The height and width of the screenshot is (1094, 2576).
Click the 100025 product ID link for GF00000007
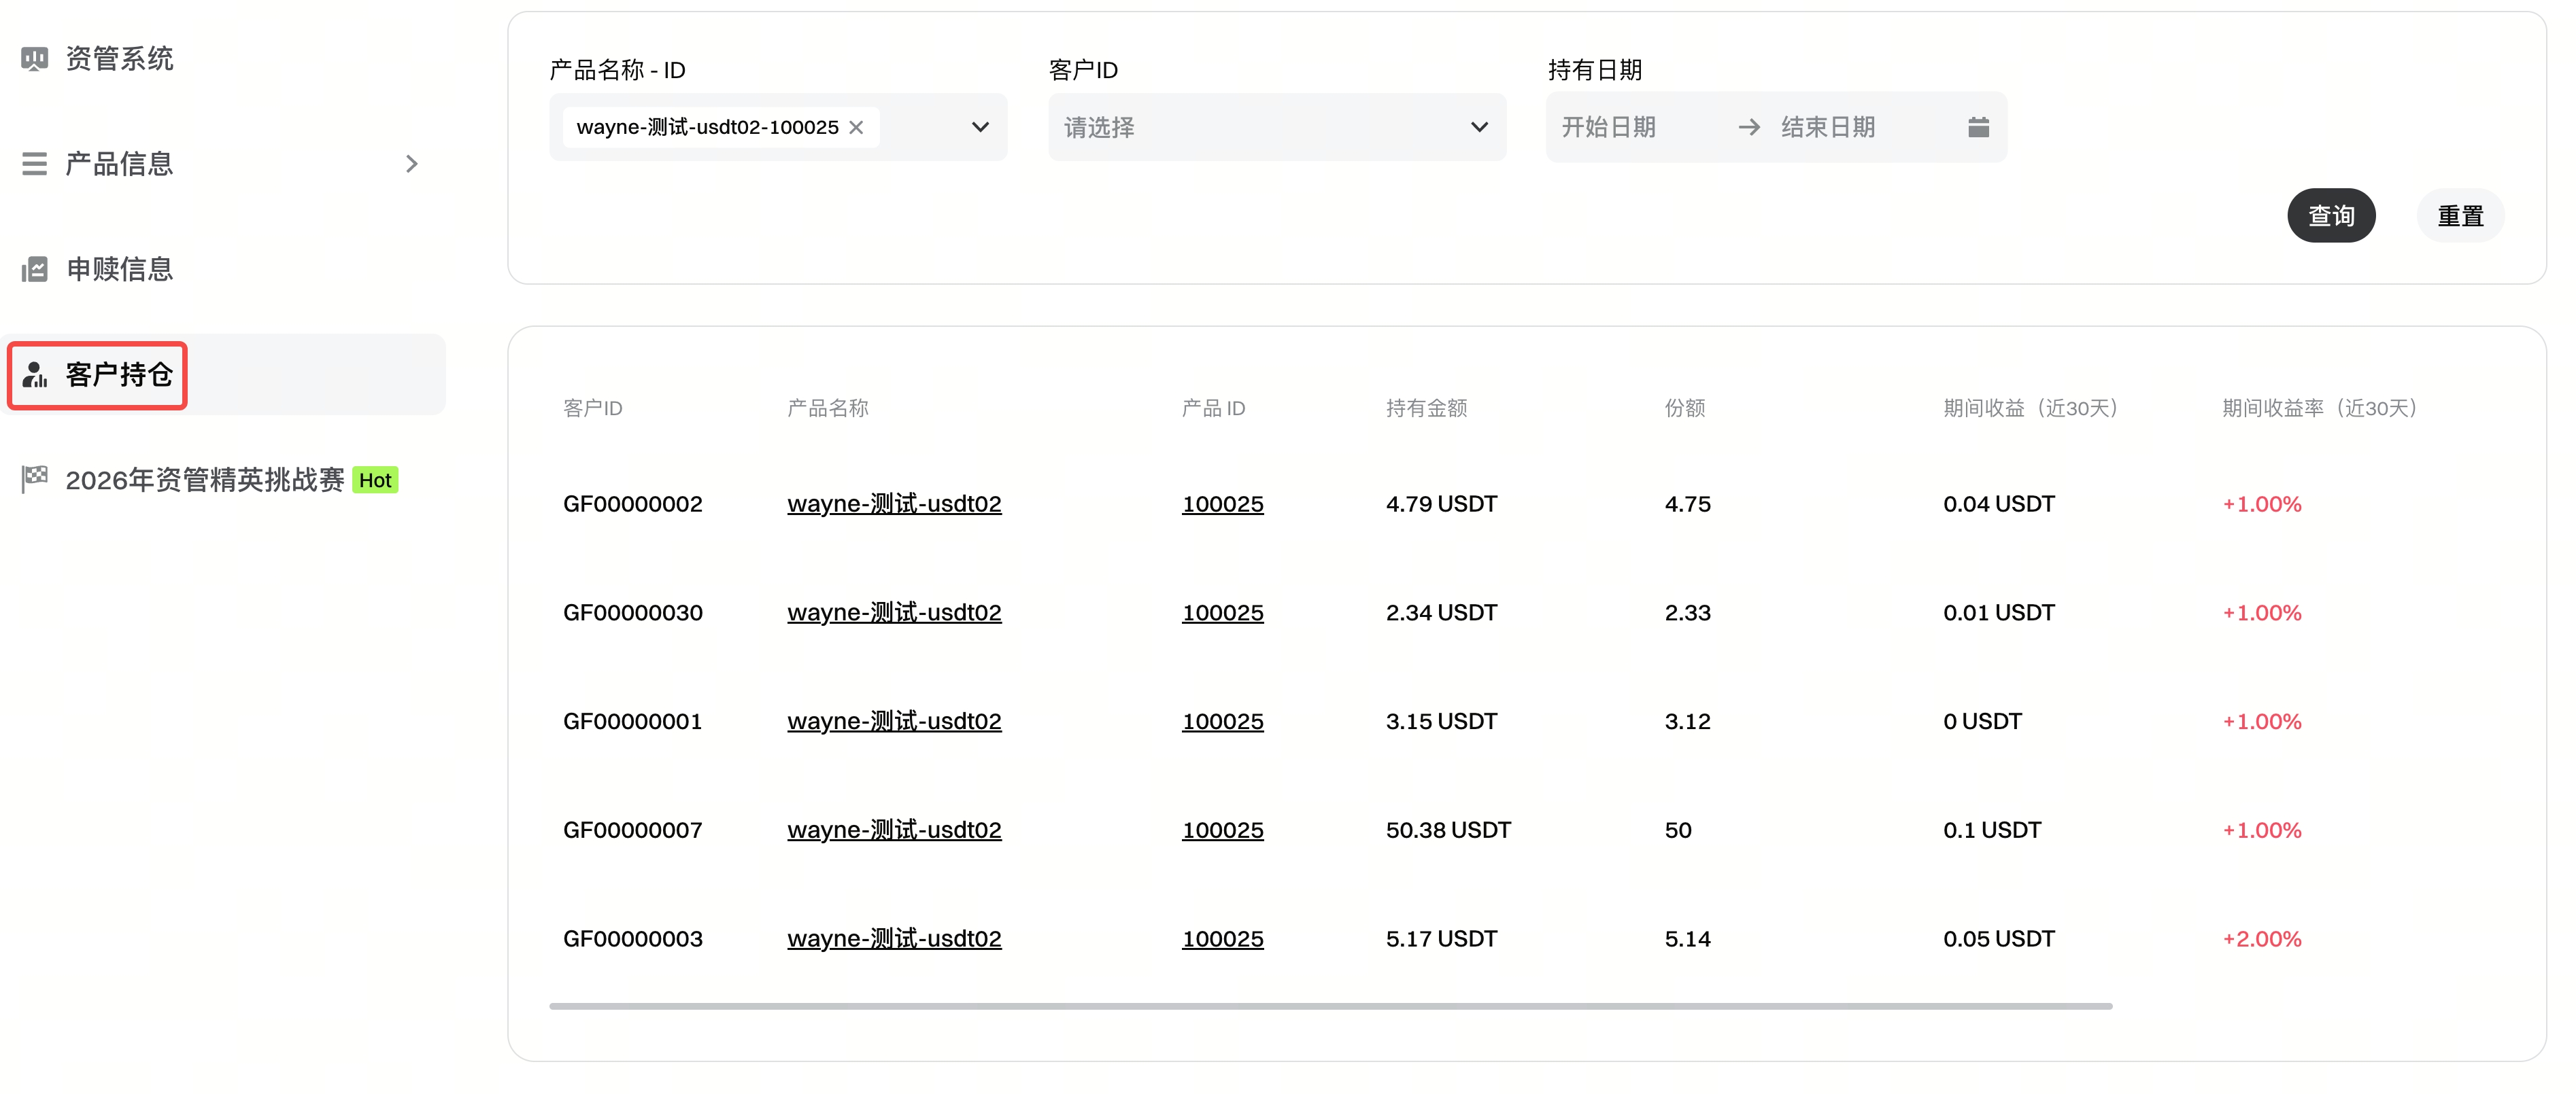point(1222,829)
